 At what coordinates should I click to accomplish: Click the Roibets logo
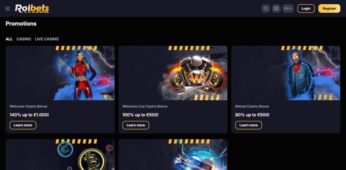tap(32, 8)
